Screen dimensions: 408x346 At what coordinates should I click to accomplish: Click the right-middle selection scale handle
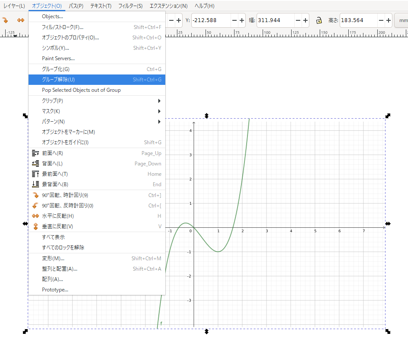pos(388,223)
